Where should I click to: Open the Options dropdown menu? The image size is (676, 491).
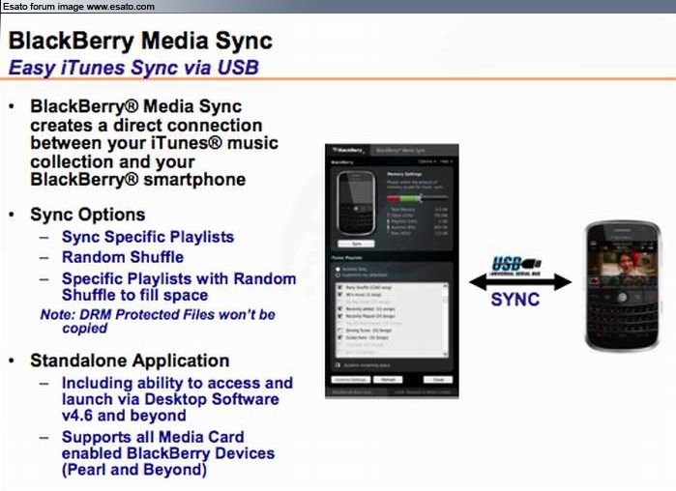coord(426,161)
